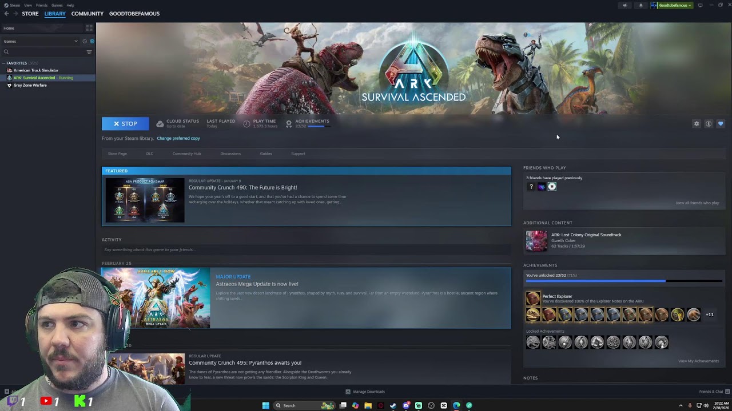Show the +11 more unlocked achievements
Image resolution: width=732 pixels, height=411 pixels.
click(710, 315)
